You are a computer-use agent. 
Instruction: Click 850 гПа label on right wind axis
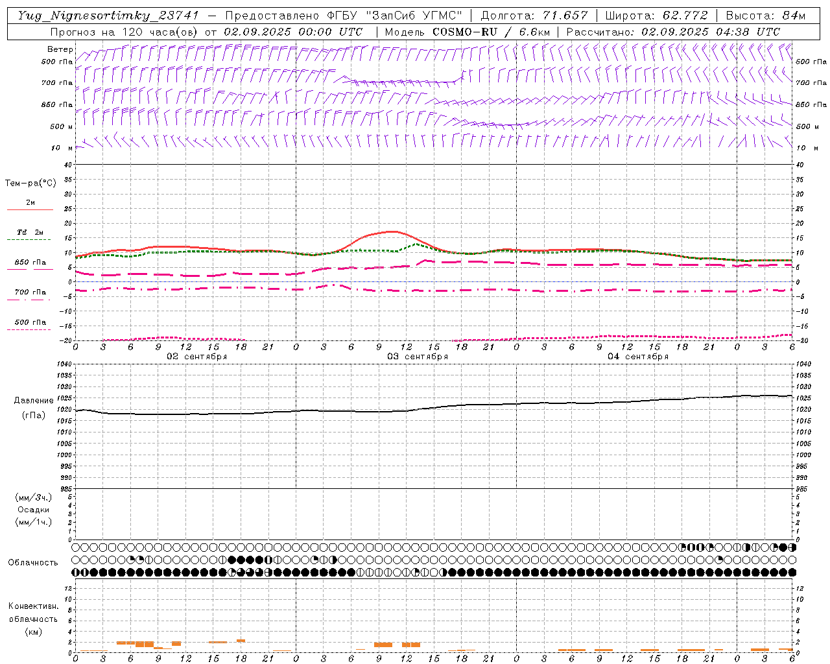[811, 104]
